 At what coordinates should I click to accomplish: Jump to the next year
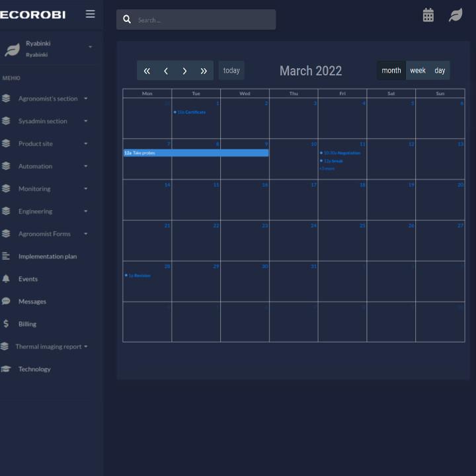pos(204,71)
